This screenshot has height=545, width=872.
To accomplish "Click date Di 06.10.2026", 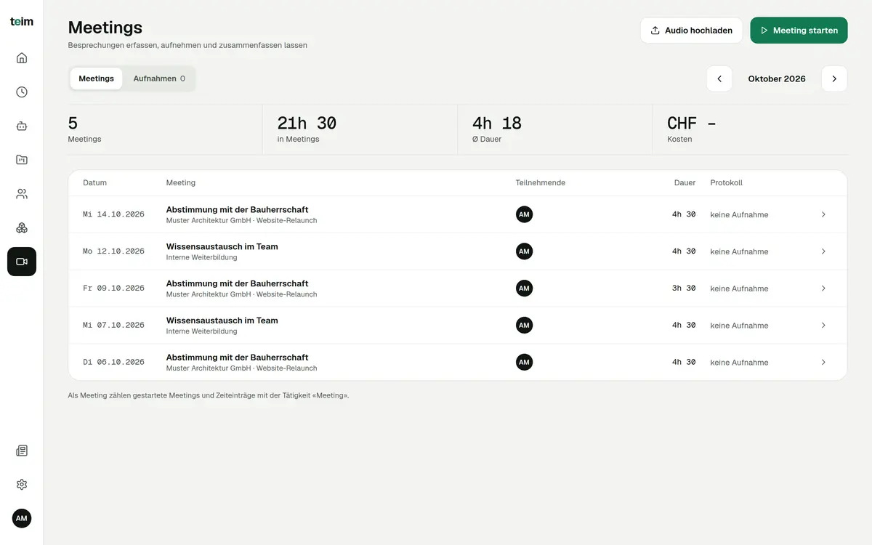I will (x=113, y=362).
